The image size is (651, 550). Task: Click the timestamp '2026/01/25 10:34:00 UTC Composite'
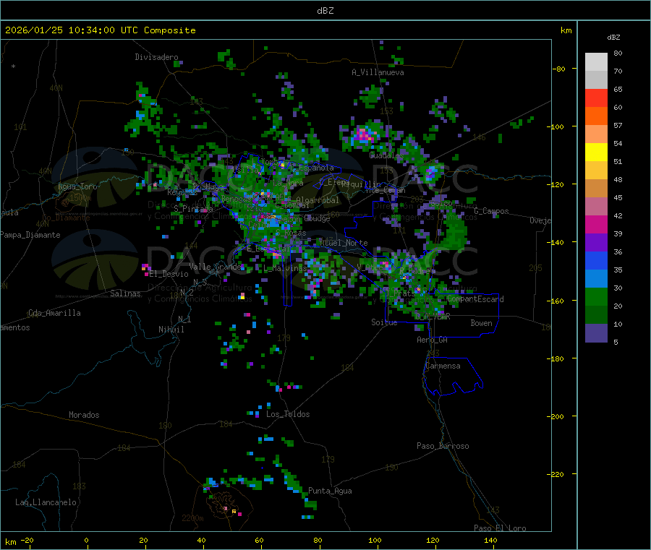pos(100,30)
